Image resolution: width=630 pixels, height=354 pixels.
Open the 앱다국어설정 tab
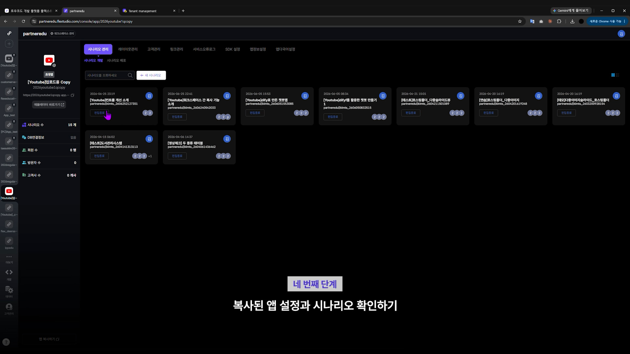click(285, 49)
